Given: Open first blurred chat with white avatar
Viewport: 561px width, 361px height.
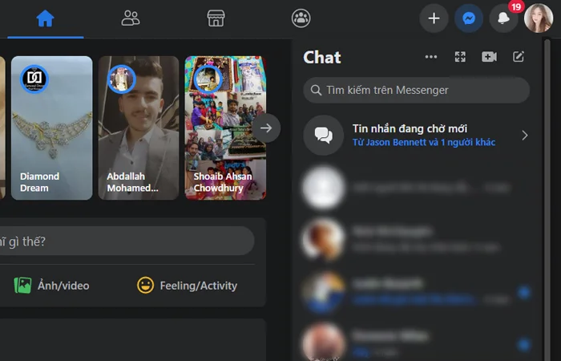Looking at the screenshot, I should 417,188.
